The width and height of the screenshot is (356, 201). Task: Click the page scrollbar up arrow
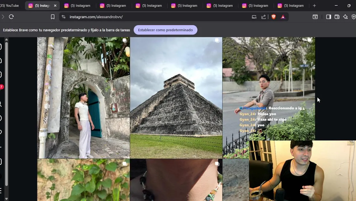[6, 40]
